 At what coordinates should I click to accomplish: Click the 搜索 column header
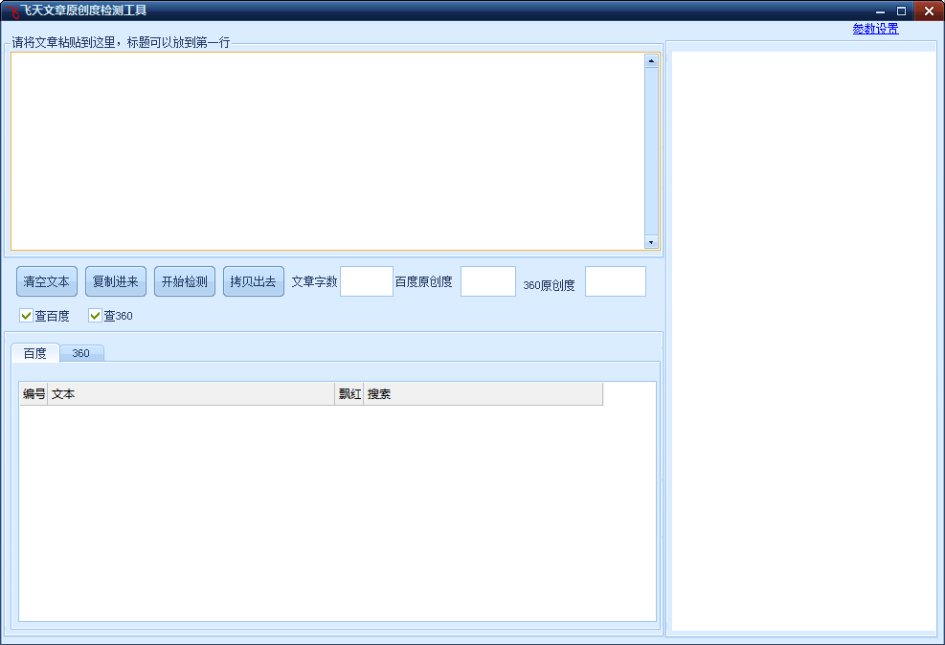[x=483, y=394]
